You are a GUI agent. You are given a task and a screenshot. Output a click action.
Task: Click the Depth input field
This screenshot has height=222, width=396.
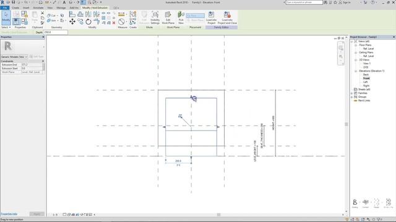[x=56, y=33]
